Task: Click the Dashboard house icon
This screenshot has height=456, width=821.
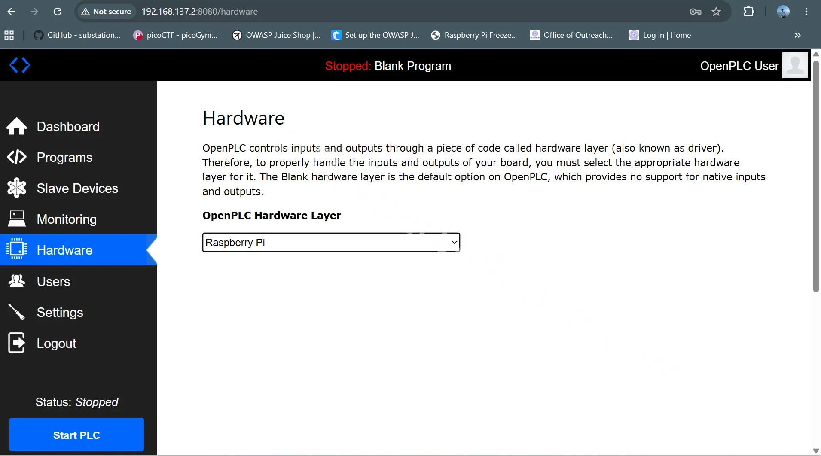Action: point(17,126)
